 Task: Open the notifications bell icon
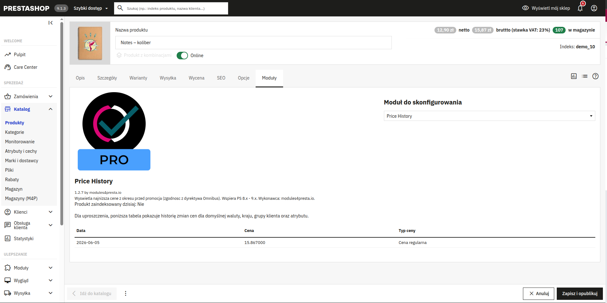(580, 8)
